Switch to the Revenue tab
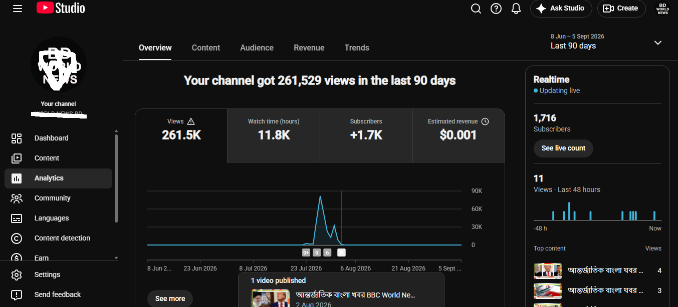The height and width of the screenshot is (307, 678). 309,47
